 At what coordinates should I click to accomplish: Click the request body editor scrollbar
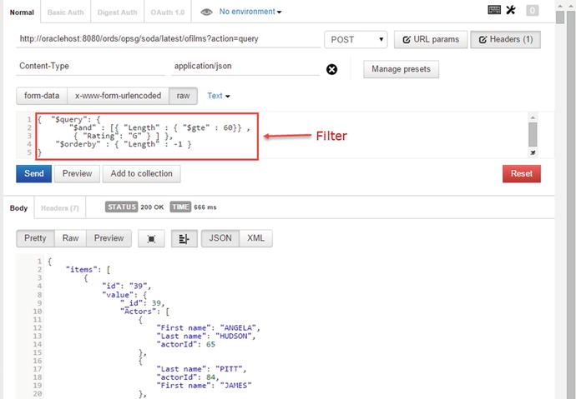(533, 132)
